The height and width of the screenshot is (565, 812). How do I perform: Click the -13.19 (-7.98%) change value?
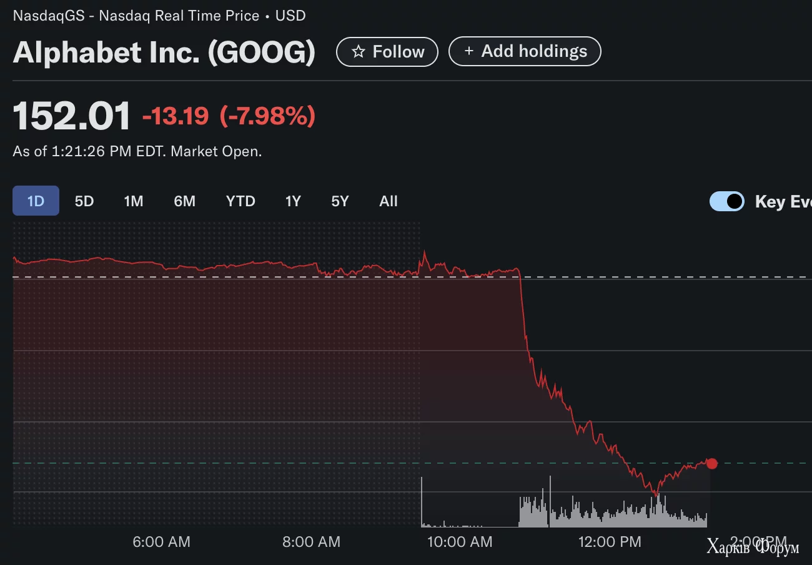point(229,116)
